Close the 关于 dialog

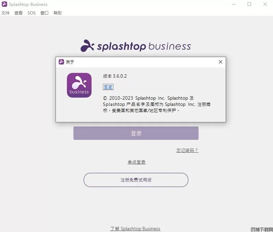click(221, 62)
